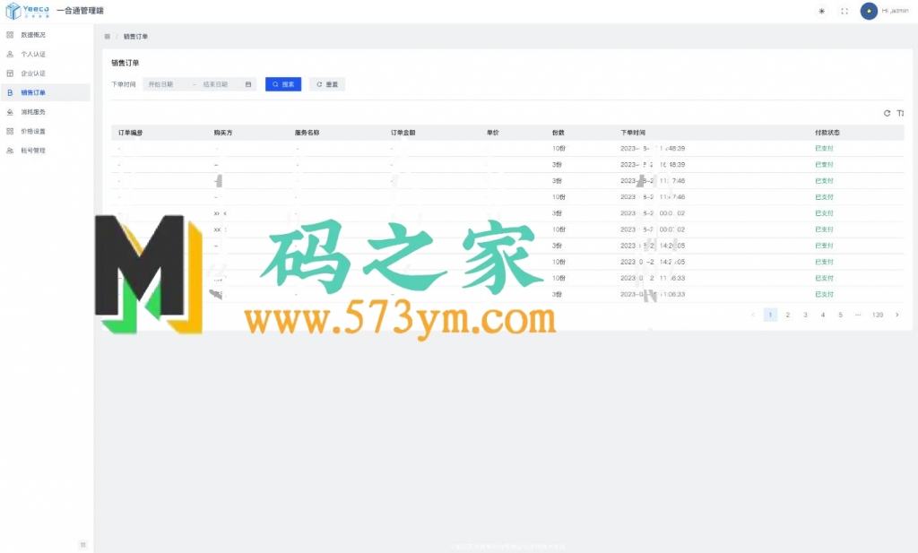Click the 一合通管理端 title text
The height and width of the screenshot is (553, 918).
pyautogui.click(x=80, y=11)
